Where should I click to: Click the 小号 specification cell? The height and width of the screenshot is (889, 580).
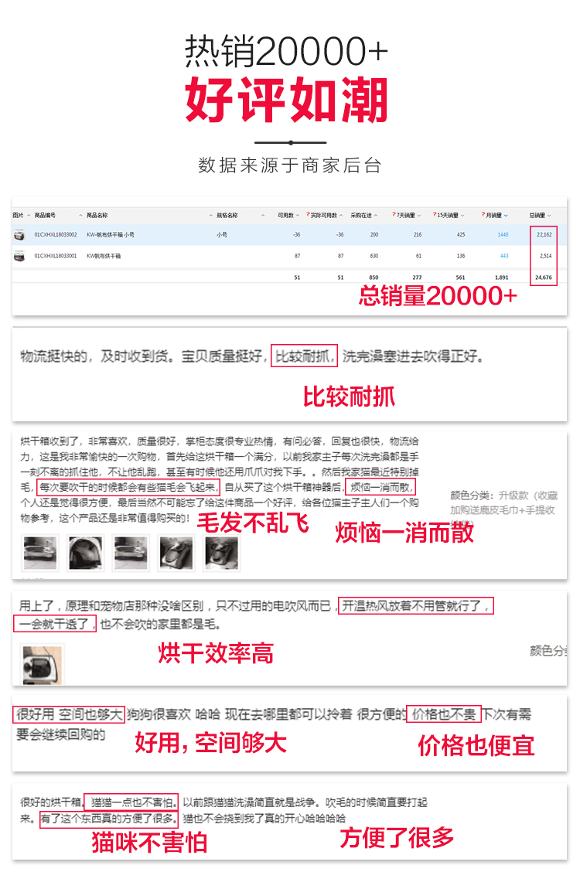pos(222,235)
